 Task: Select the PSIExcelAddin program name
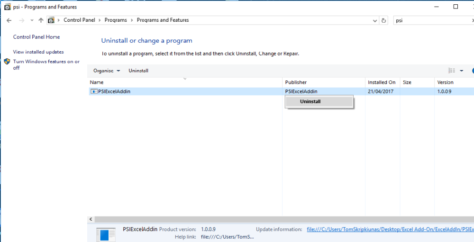click(115, 91)
